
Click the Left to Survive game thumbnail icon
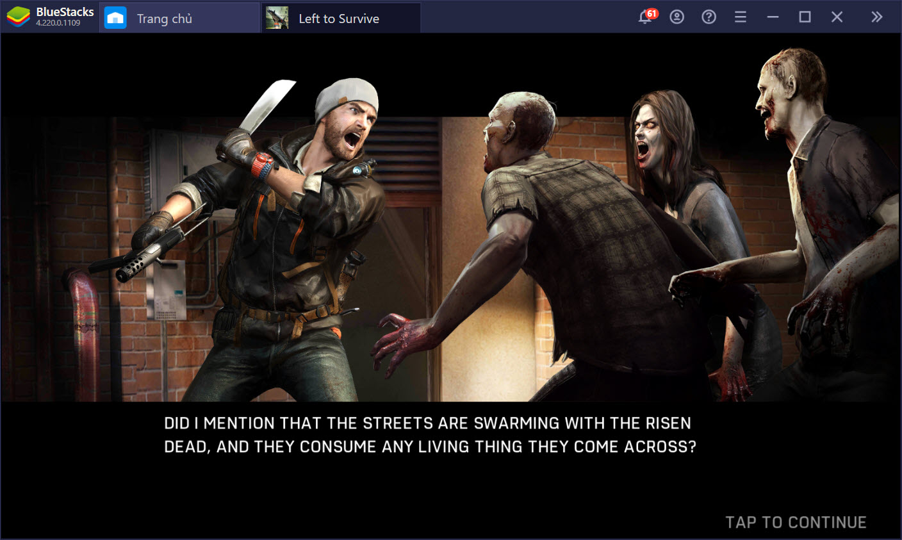(x=277, y=18)
